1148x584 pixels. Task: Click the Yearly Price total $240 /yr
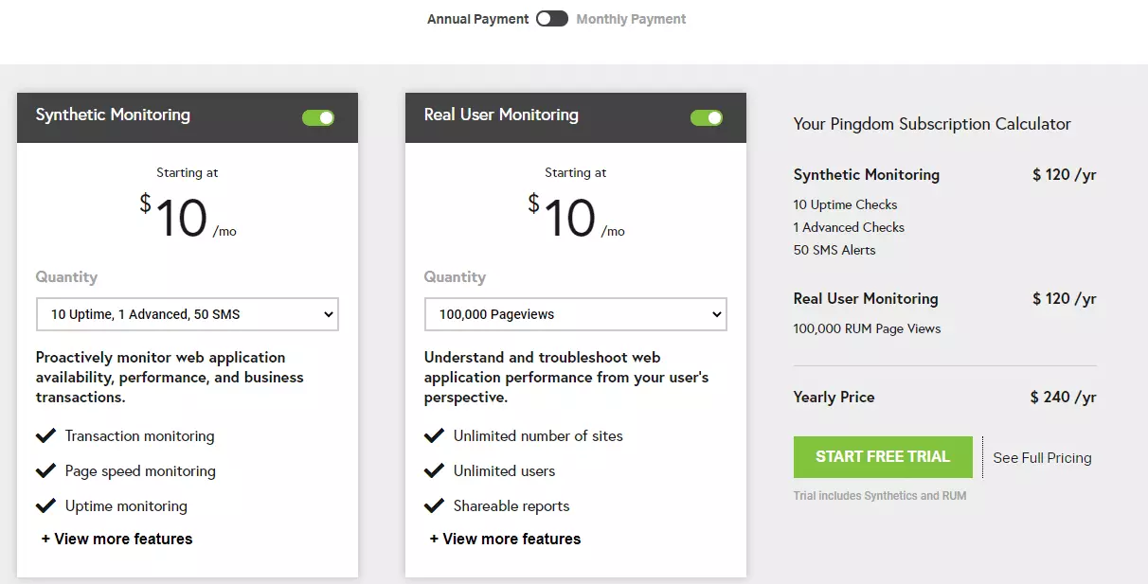(x=1063, y=398)
